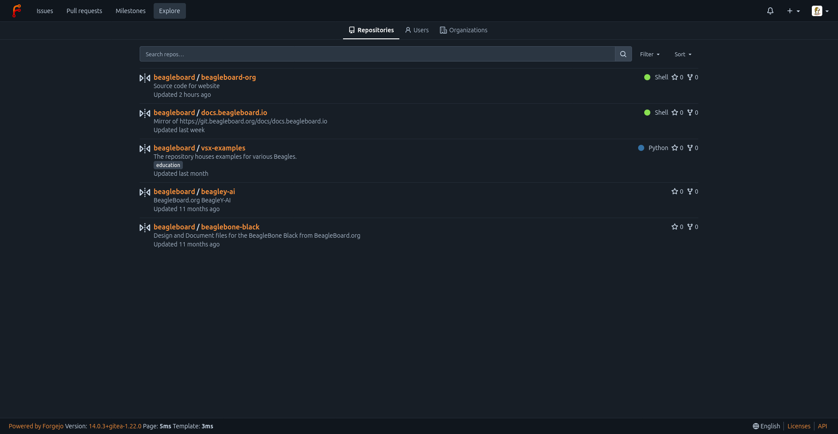Click the fork icon for beaglebone-black
Viewport: 838px width, 434px height.
[690, 227]
